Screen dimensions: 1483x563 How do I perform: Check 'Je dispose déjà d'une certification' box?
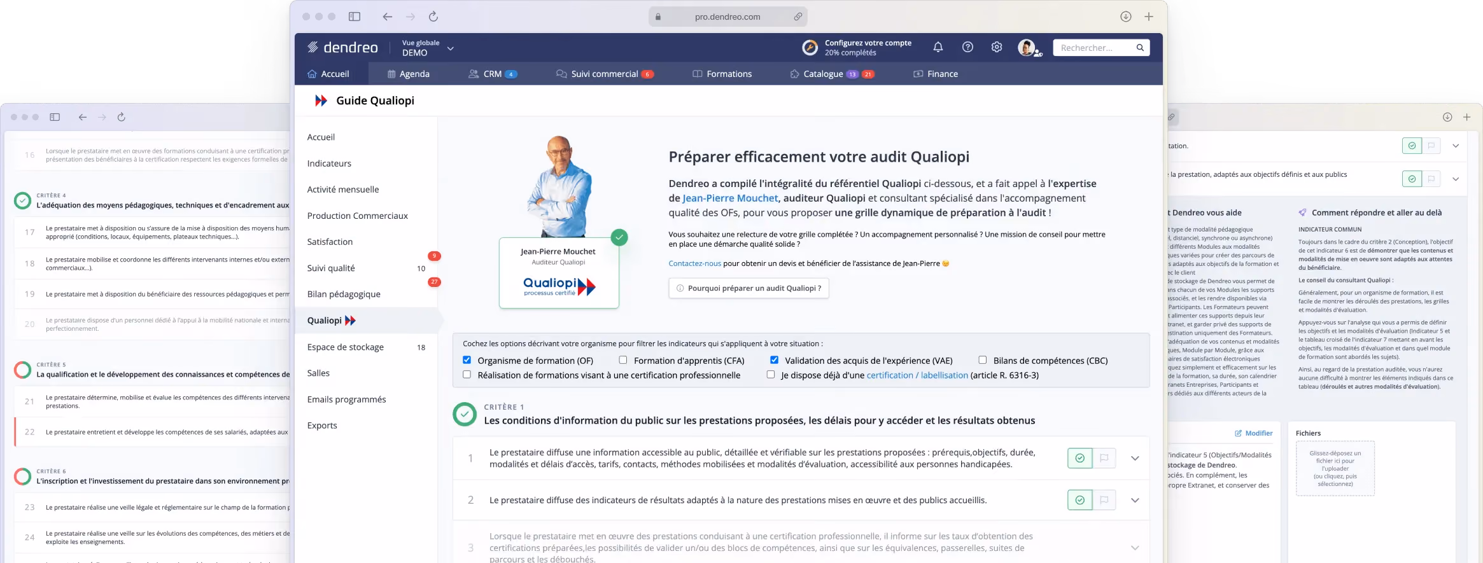(x=771, y=375)
